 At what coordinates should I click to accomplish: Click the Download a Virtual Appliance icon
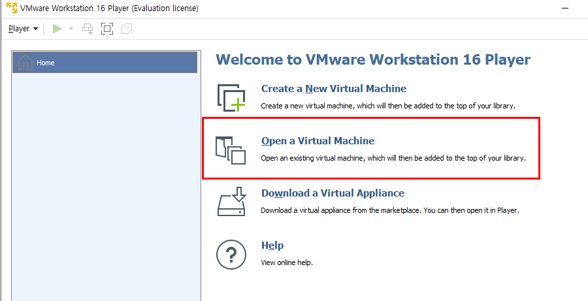[x=231, y=202]
